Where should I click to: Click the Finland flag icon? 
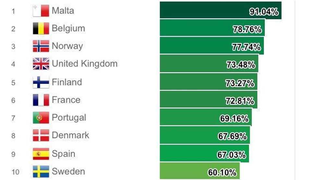tap(41, 83)
